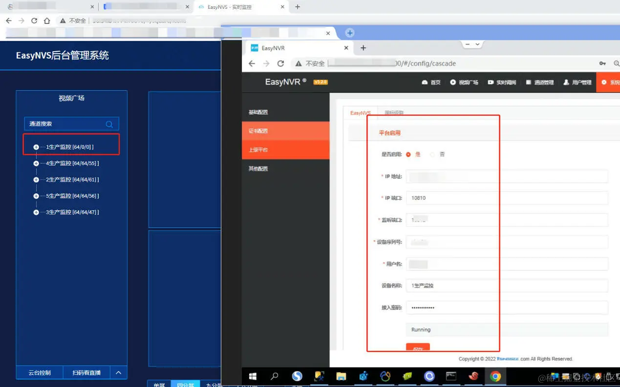Switch to Chrome on the taskbar
Viewport: 620px width, 387px height.
coord(495,376)
